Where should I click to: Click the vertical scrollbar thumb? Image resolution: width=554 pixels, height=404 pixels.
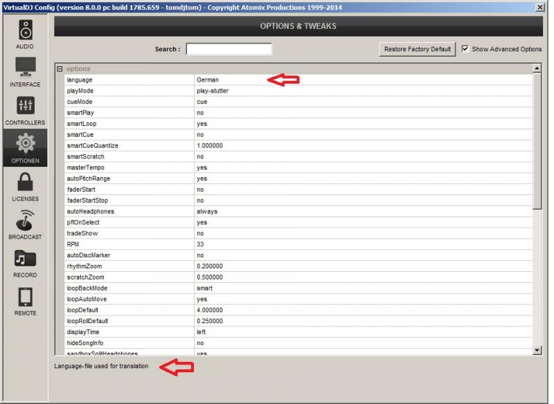point(537,141)
